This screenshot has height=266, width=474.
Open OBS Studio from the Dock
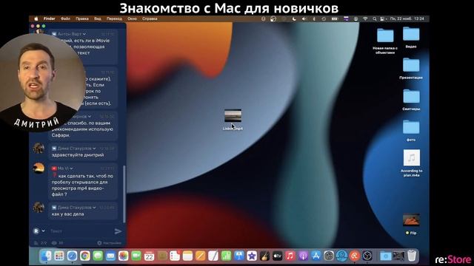[367, 256]
